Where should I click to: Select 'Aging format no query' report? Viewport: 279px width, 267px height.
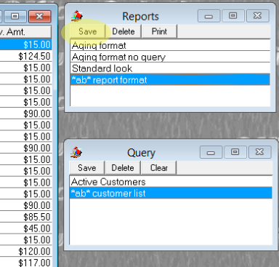tap(170, 57)
